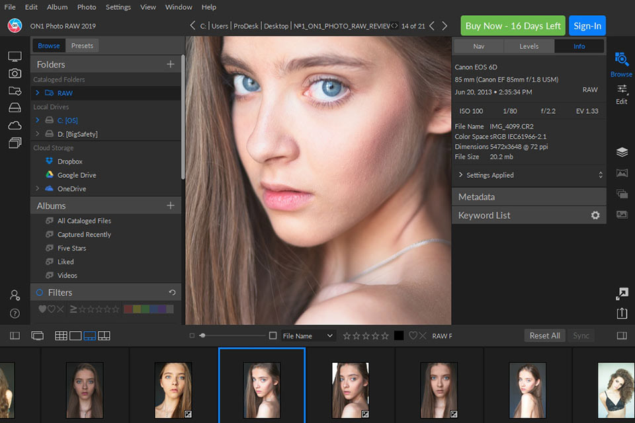
Task: Expand the RAW cataloged folder
Action: [38, 93]
